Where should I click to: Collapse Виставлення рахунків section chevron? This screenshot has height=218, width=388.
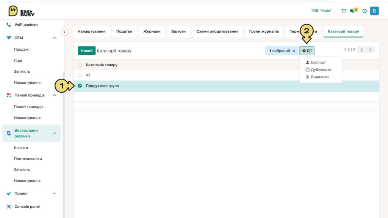pyautogui.click(x=55, y=133)
